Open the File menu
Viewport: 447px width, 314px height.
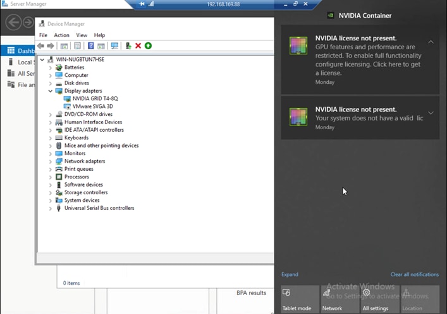pyautogui.click(x=44, y=35)
